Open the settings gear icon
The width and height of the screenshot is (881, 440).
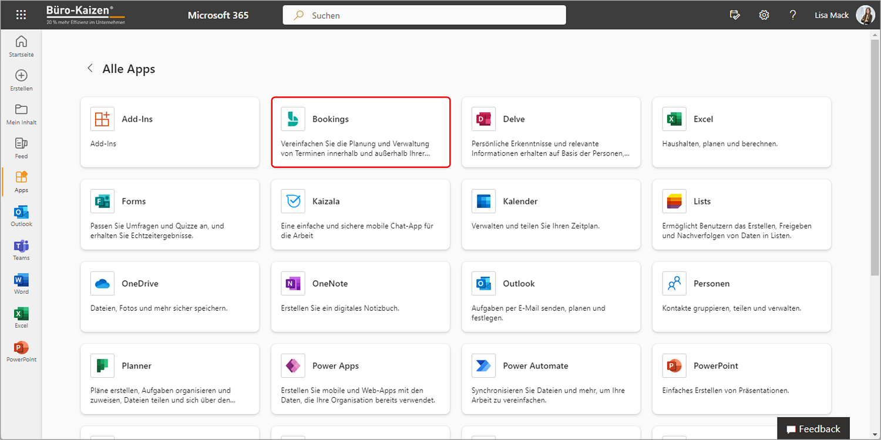coord(764,15)
